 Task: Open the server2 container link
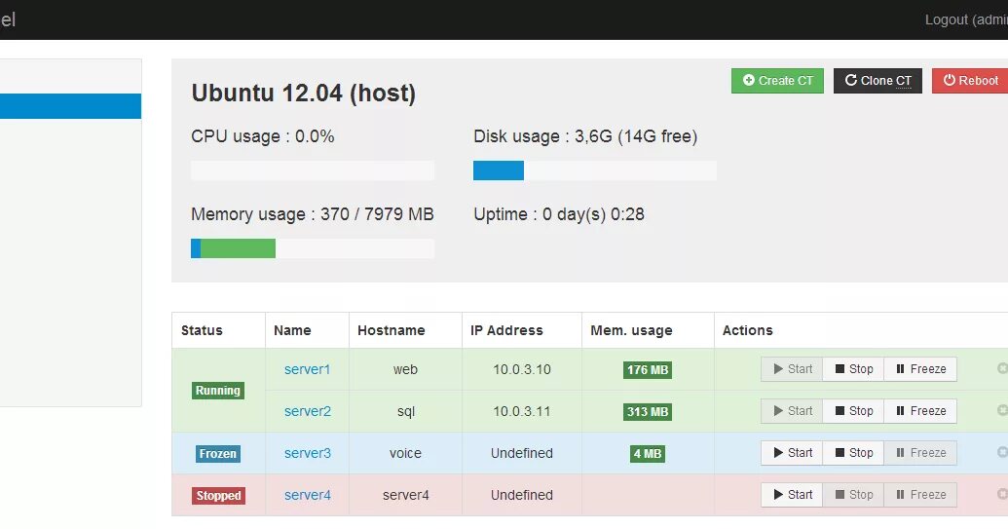click(308, 411)
